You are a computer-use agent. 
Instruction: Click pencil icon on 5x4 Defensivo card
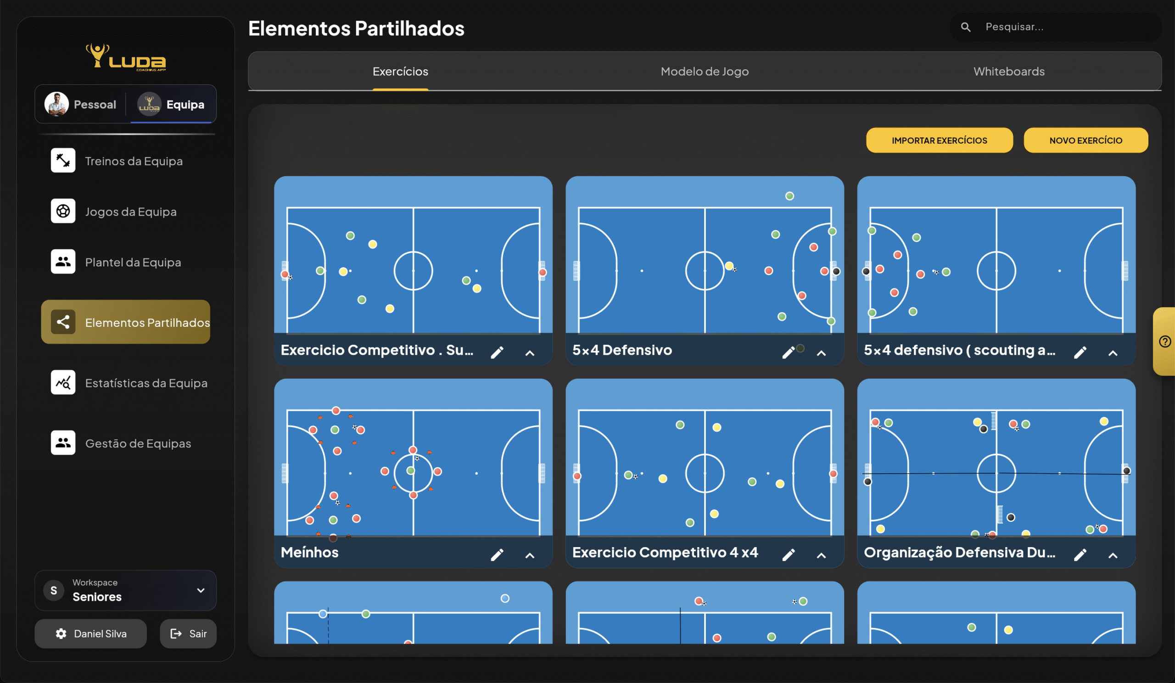pyautogui.click(x=788, y=353)
